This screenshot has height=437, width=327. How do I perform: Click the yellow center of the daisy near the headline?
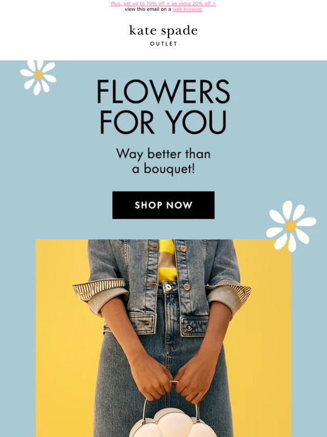tap(39, 75)
